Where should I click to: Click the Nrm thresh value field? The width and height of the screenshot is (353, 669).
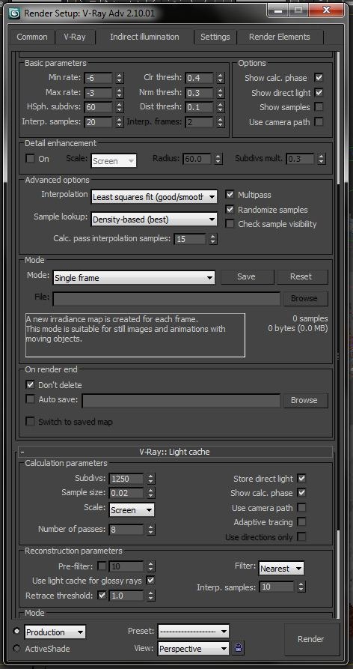click(199, 93)
